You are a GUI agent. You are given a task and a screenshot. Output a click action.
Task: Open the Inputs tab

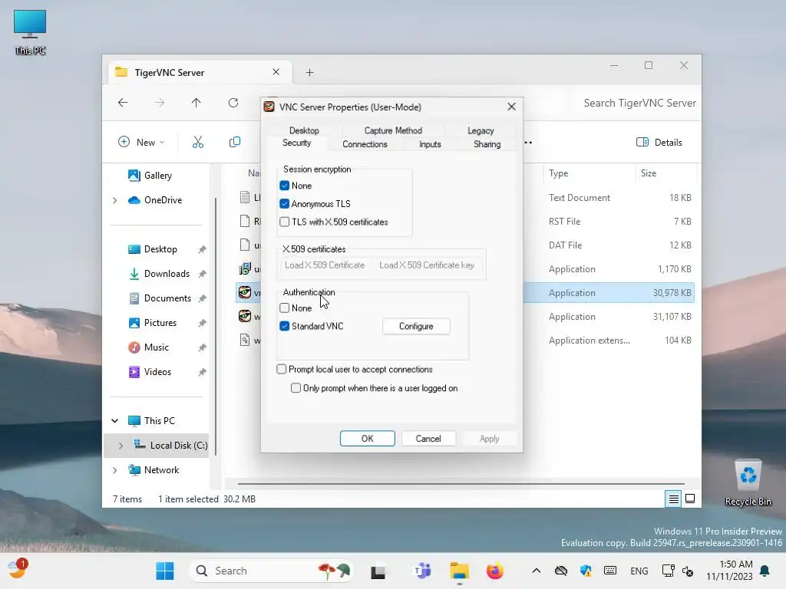point(430,144)
